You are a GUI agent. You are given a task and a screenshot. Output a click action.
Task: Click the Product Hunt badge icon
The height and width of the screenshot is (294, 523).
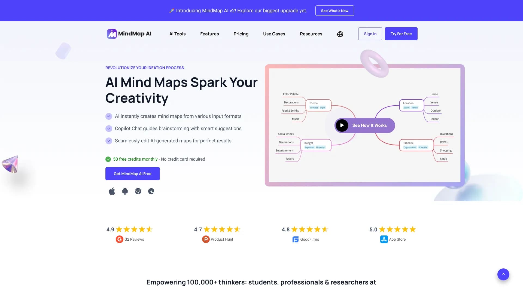(206, 239)
